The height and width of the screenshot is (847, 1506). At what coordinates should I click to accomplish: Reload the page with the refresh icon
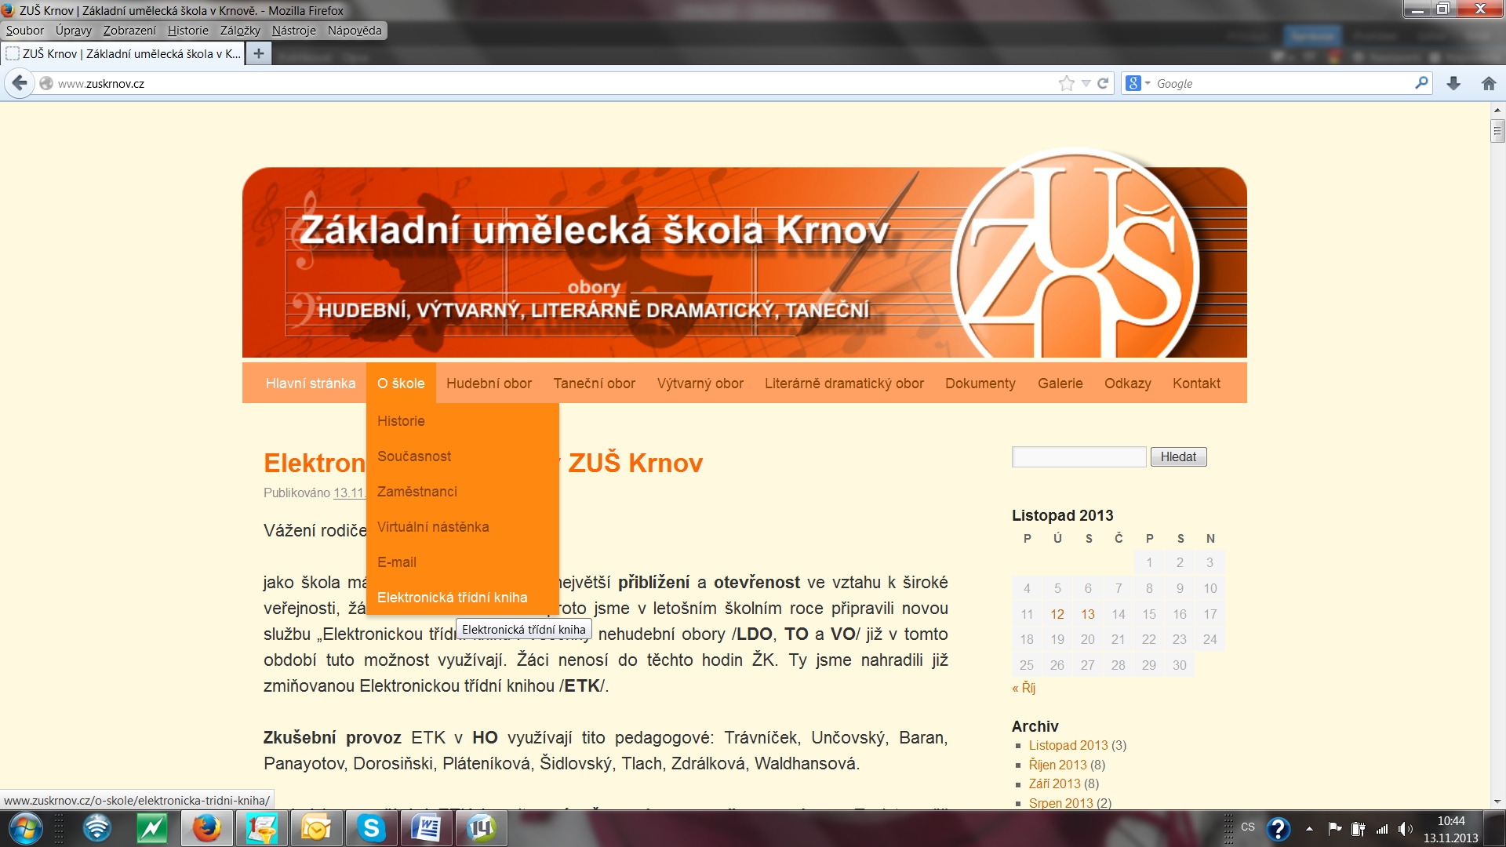click(1103, 83)
